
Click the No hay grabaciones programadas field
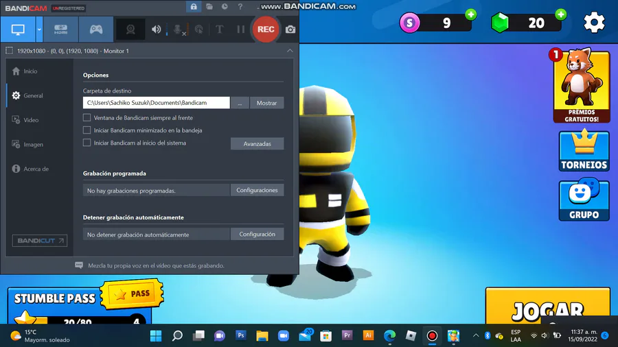point(156,191)
